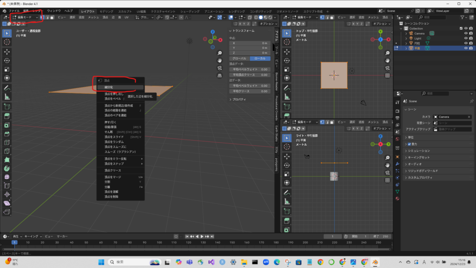This screenshot has height=268, width=476.
Task: Select the Move tool in the left toolbar
Action: (x=7, y=52)
